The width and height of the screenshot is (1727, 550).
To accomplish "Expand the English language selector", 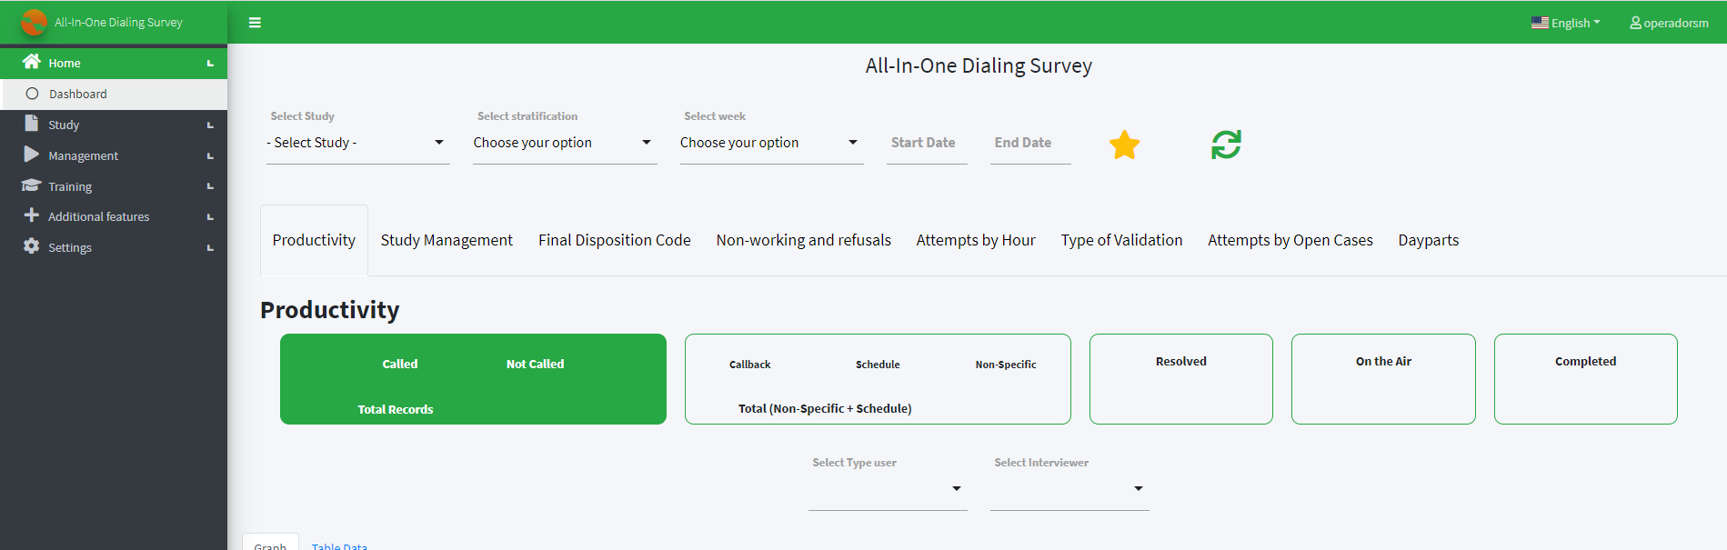I will [x=1565, y=23].
